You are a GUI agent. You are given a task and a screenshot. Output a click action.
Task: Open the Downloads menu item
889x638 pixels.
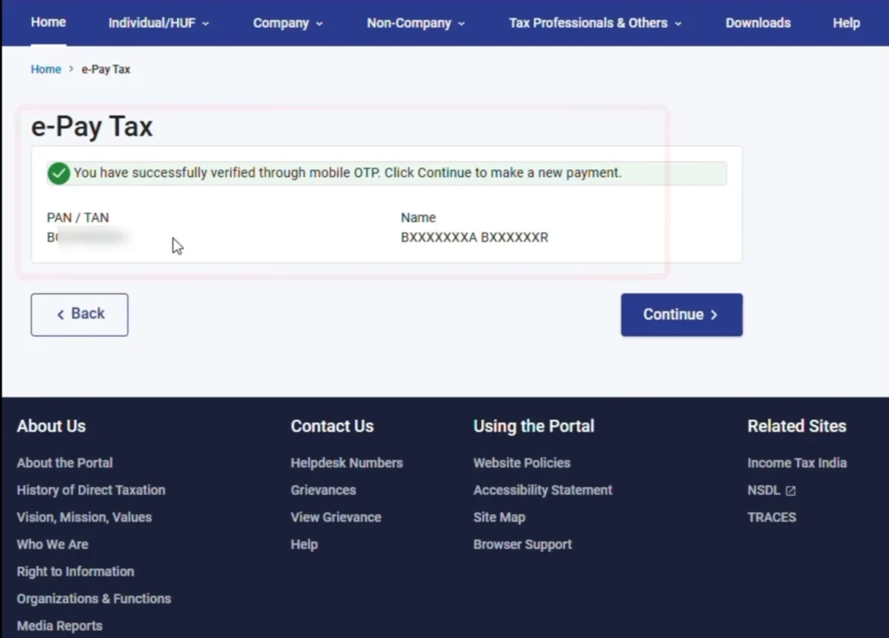click(758, 23)
